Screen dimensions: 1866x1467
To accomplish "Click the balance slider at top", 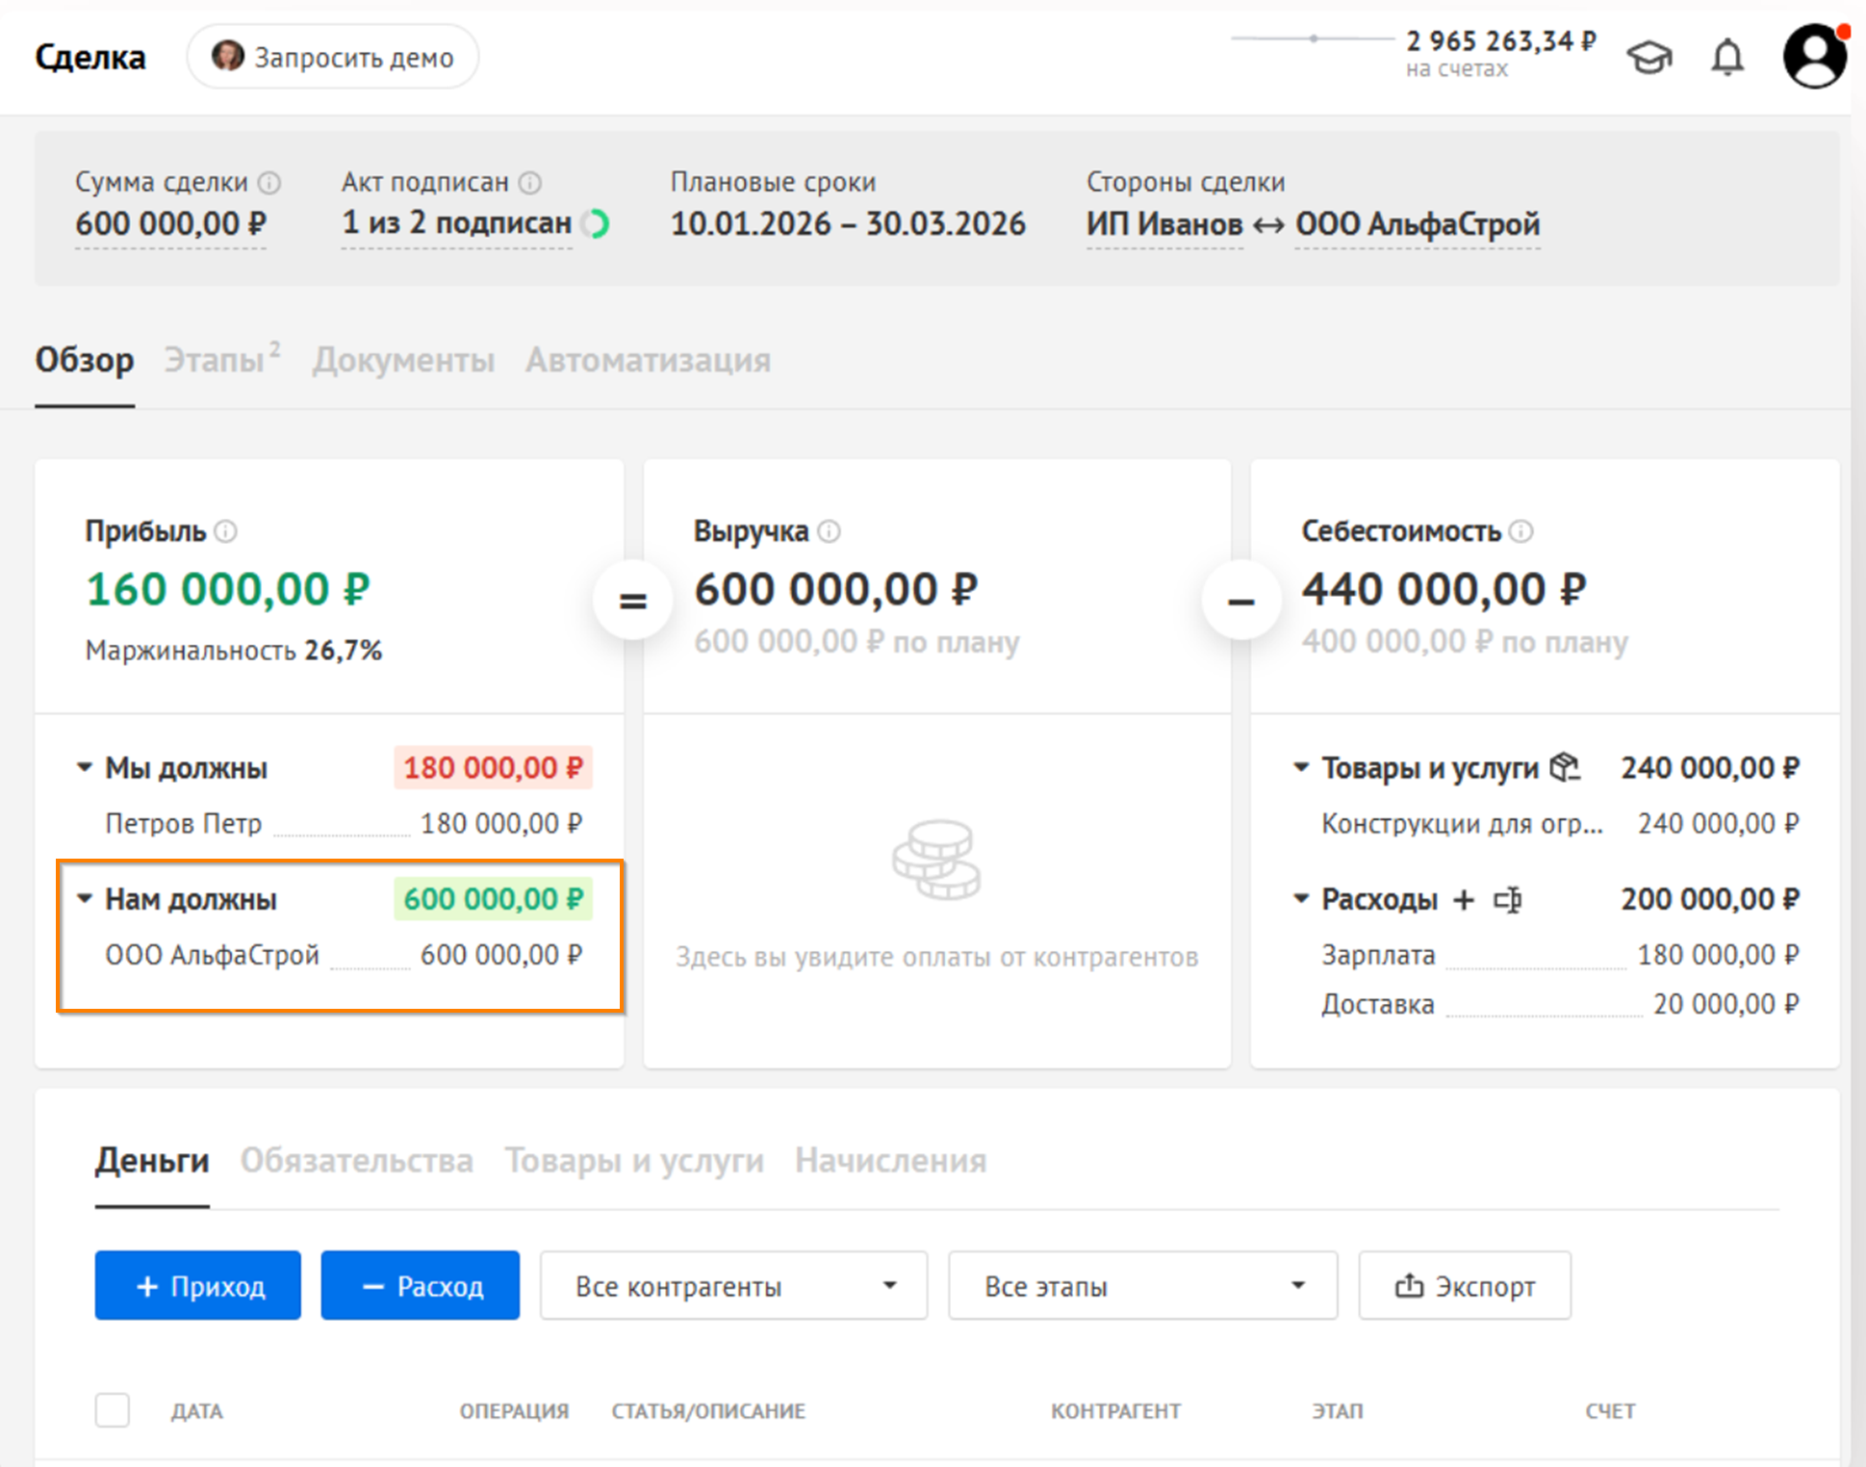I will pos(1313,39).
